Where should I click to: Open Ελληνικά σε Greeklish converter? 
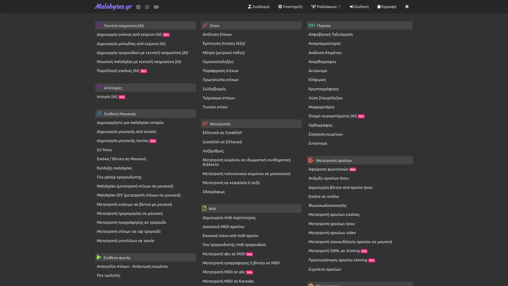point(222,133)
